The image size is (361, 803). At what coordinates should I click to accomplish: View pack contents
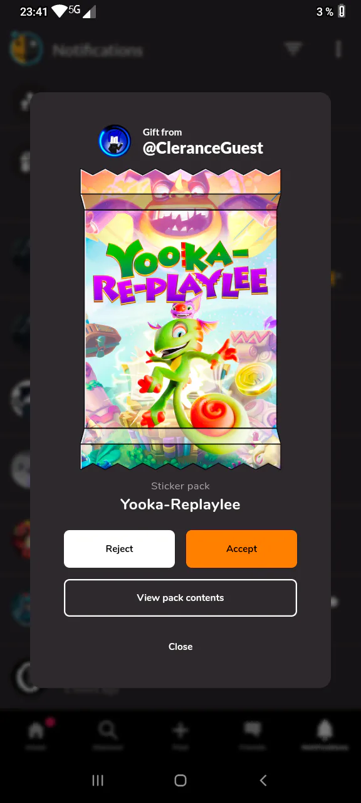click(x=180, y=598)
